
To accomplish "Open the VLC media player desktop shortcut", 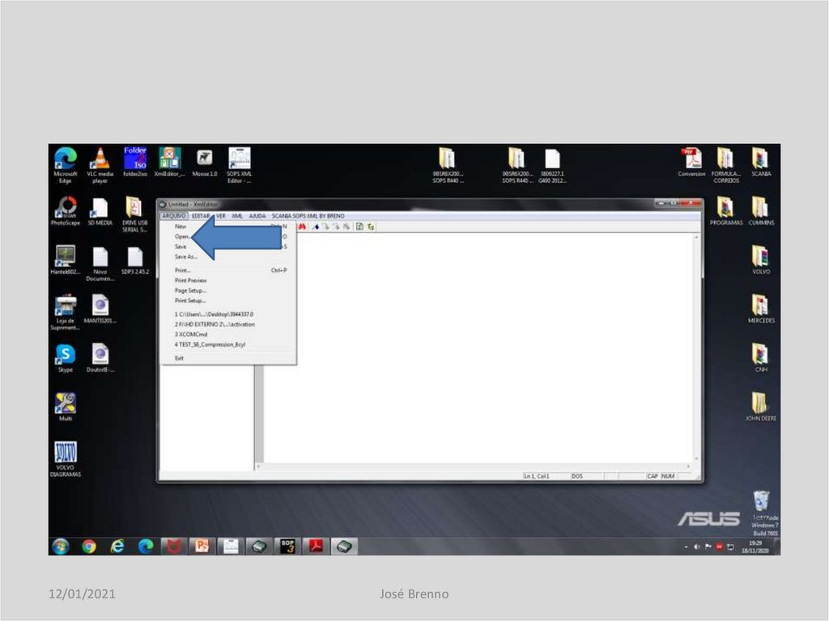I will pos(100,164).
